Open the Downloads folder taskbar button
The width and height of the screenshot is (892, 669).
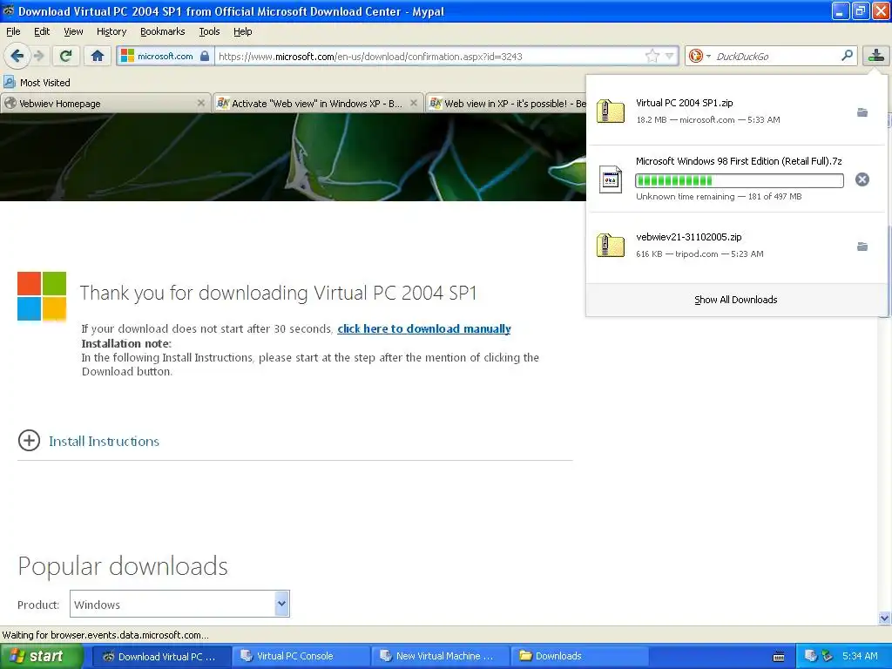pyautogui.click(x=579, y=656)
